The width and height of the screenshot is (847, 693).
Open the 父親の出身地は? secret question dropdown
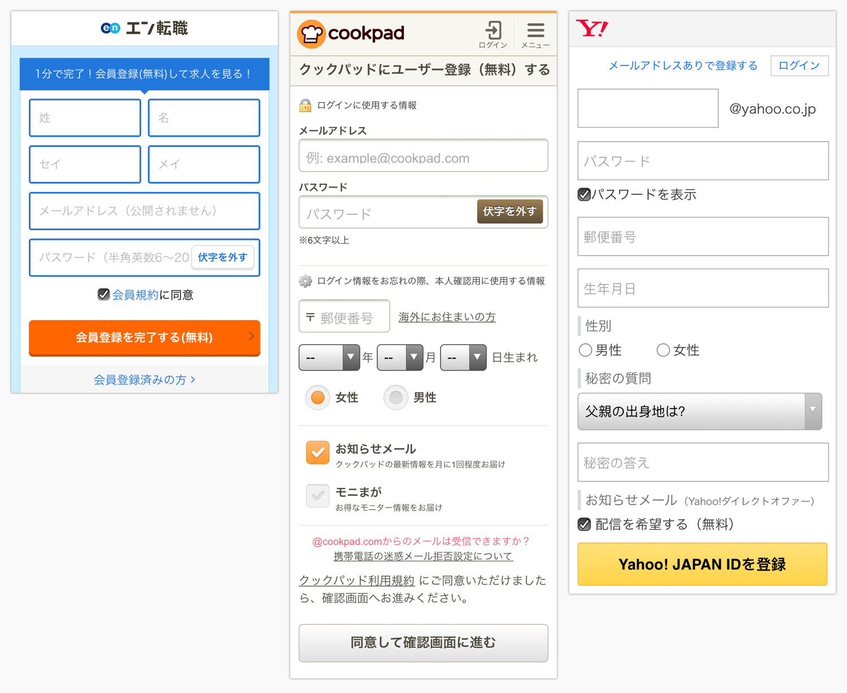[x=700, y=411]
